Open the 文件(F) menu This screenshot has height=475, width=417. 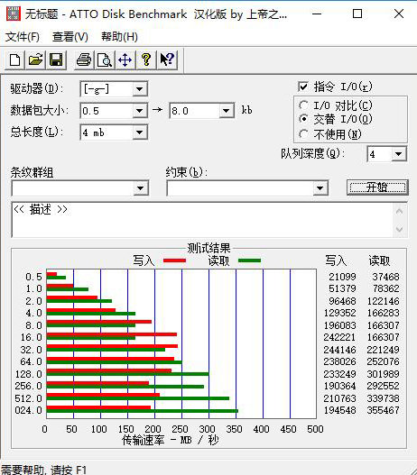tap(23, 37)
